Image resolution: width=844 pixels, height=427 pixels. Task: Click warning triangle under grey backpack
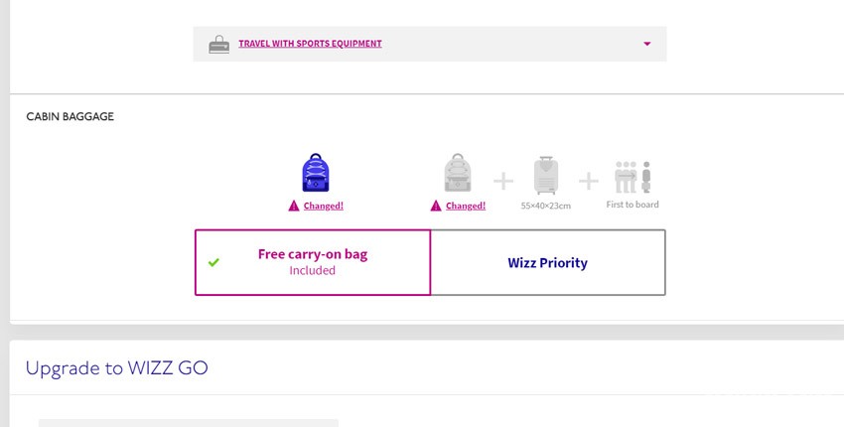436,206
